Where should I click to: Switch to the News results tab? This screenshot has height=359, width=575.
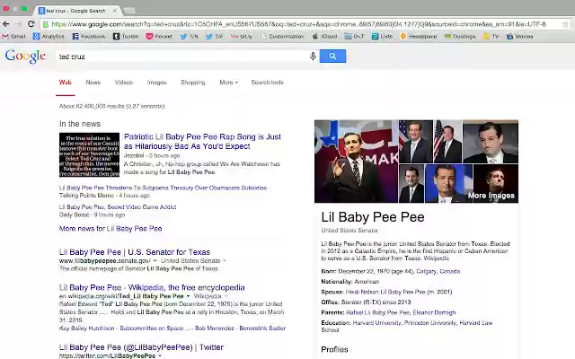click(x=93, y=83)
